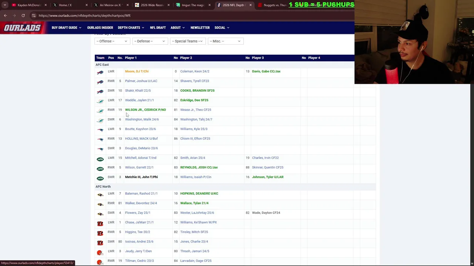Click the AFC East division row label
The image size is (474, 266).
(x=102, y=65)
